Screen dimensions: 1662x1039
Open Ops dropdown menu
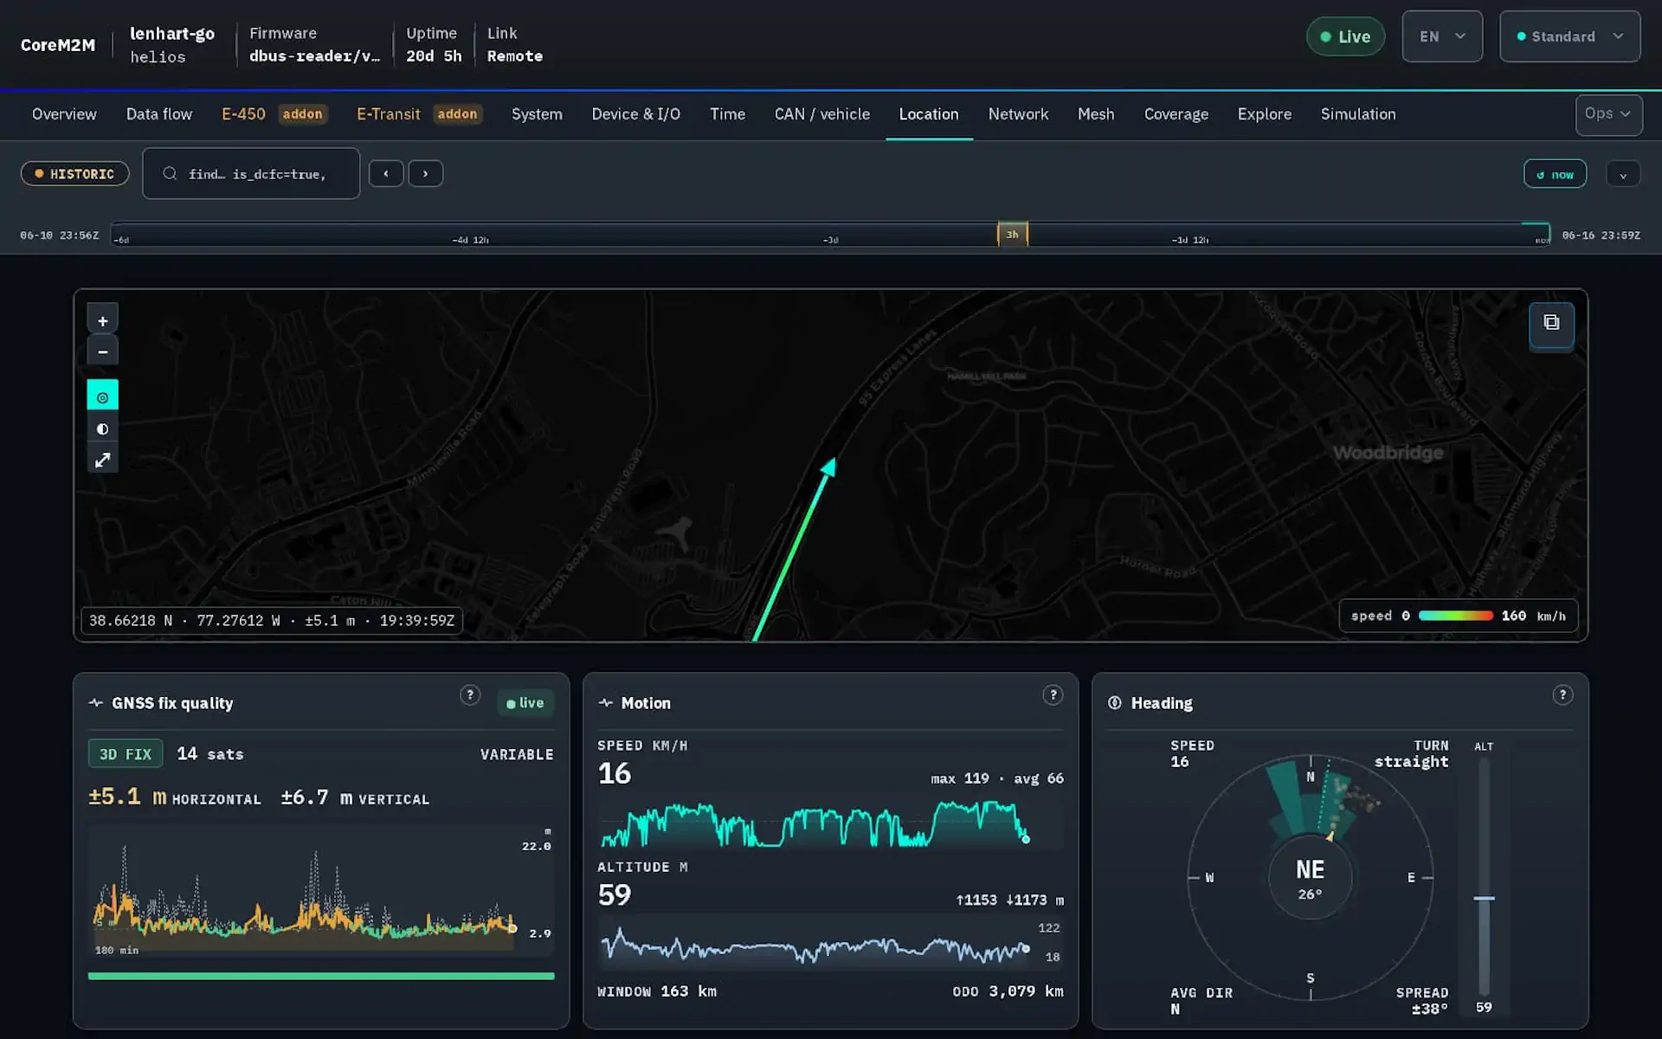1608,114
